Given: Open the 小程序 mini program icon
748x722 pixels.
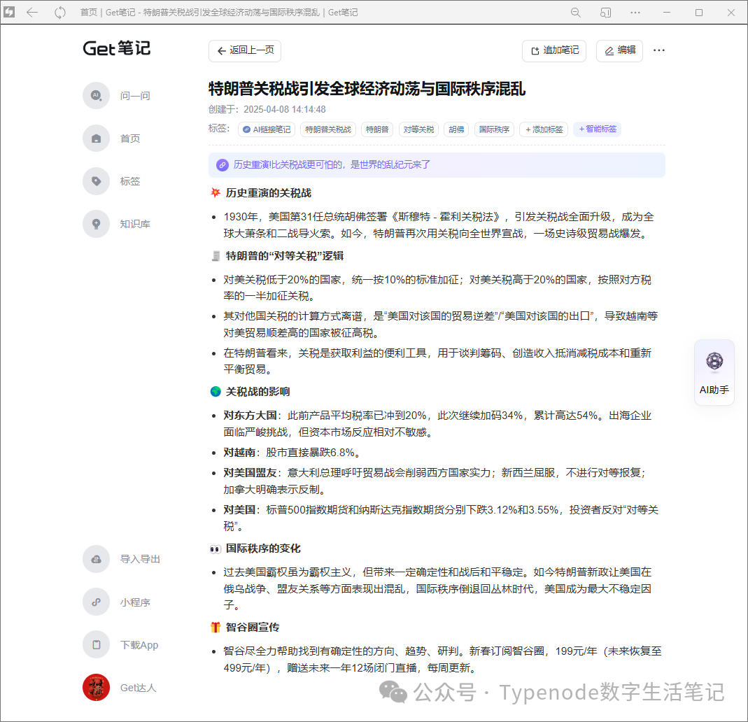Looking at the screenshot, I should [x=96, y=602].
